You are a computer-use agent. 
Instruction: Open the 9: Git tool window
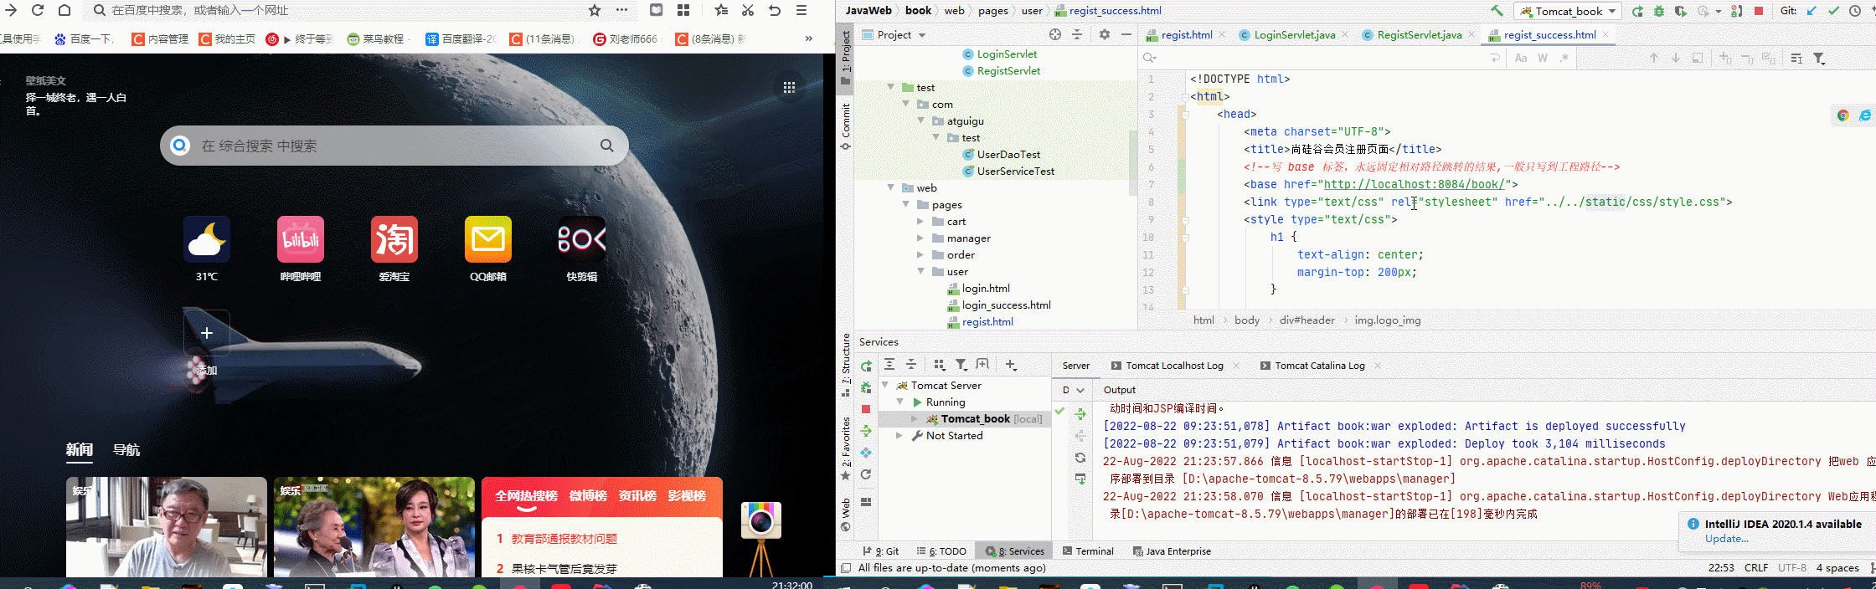(880, 551)
